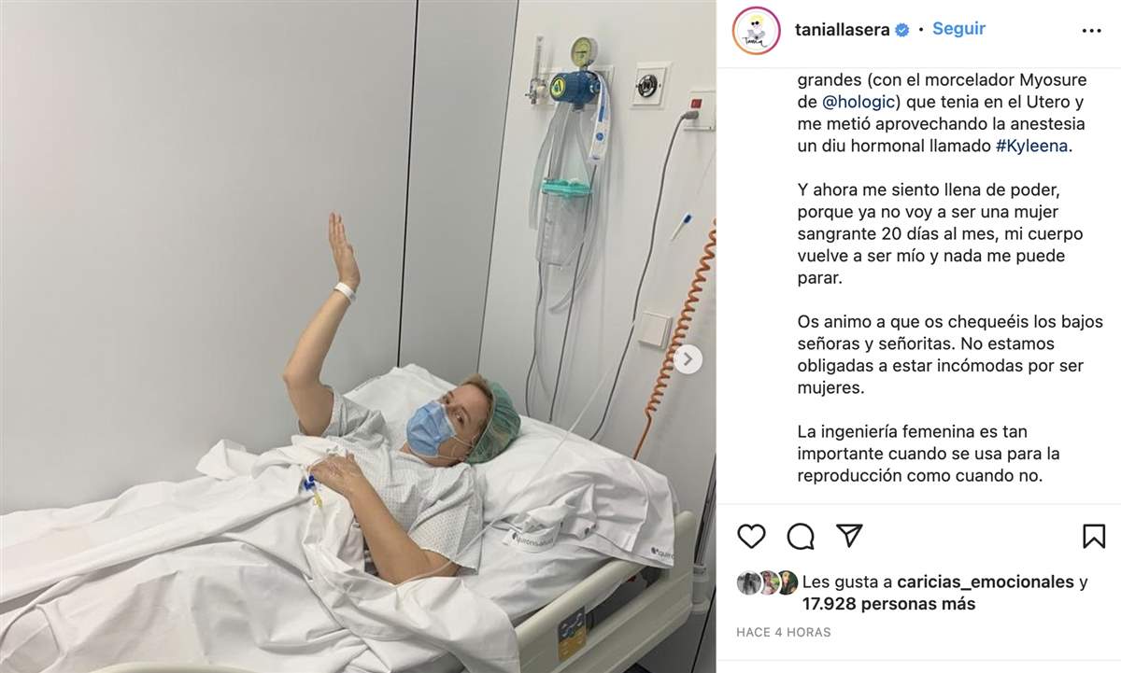Go to next photo with carousel arrow
1121x673 pixels.
(688, 359)
